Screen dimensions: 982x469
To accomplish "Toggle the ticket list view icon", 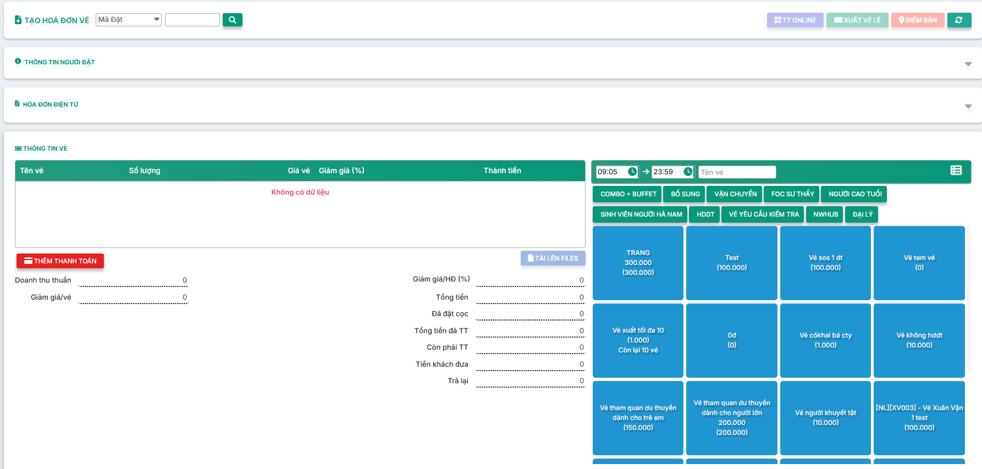I will coord(956,170).
